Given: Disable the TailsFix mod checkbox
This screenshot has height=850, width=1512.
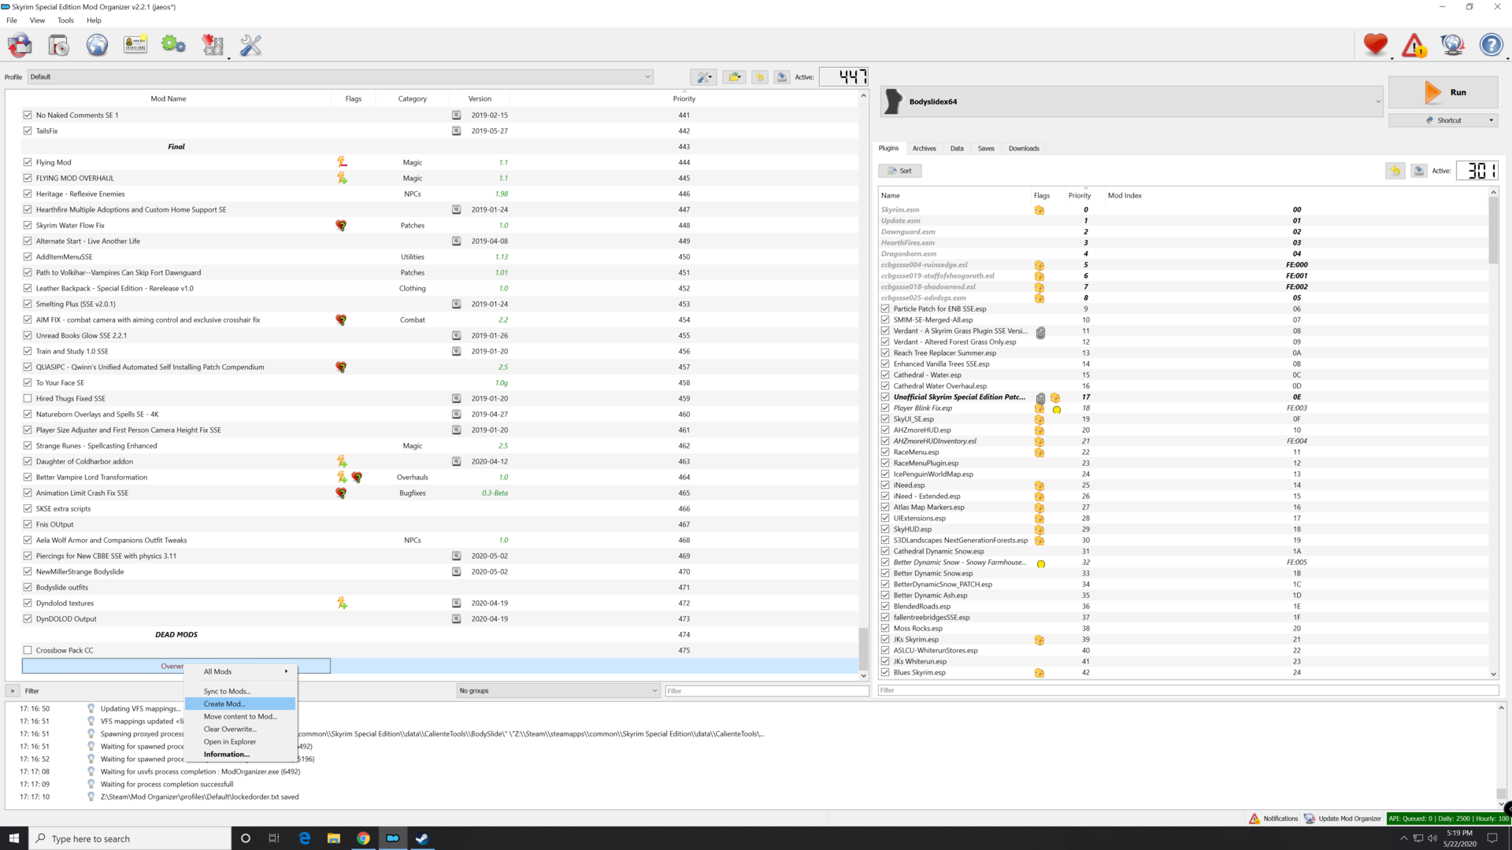Looking at the screenshot, I should pos(28,131).
